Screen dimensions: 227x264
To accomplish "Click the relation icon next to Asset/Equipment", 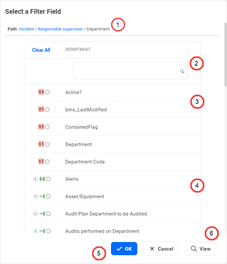I will point(42,196).
